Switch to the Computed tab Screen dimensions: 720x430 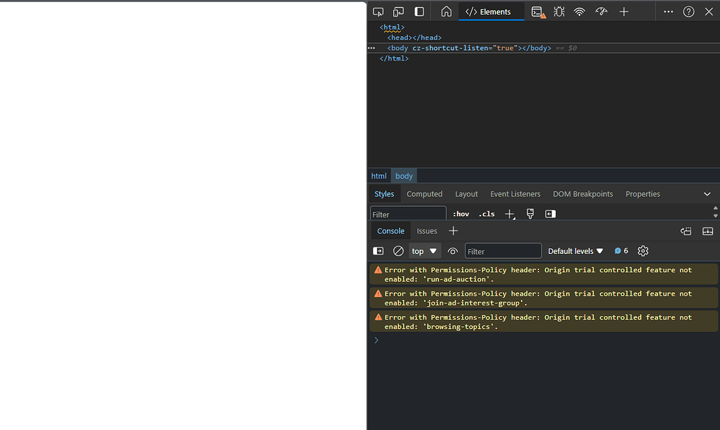(424, 194)
